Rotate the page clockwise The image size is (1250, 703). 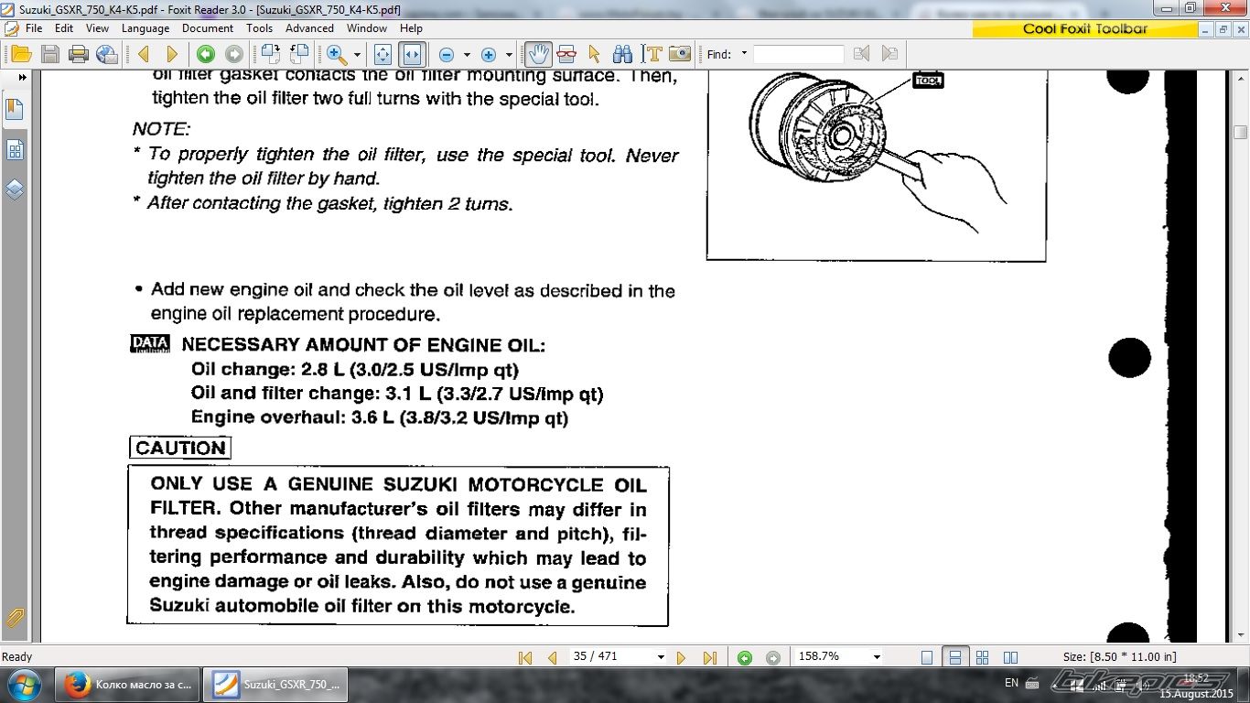pyautogui.click(x=271, y=54)
